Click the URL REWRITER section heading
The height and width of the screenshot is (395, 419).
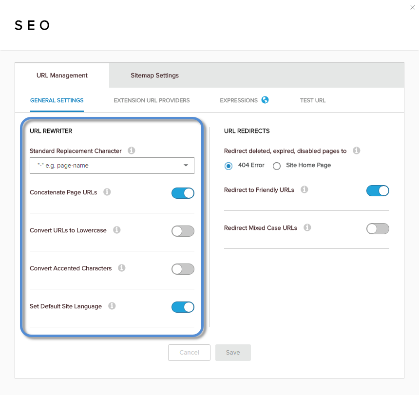[51, 131]
